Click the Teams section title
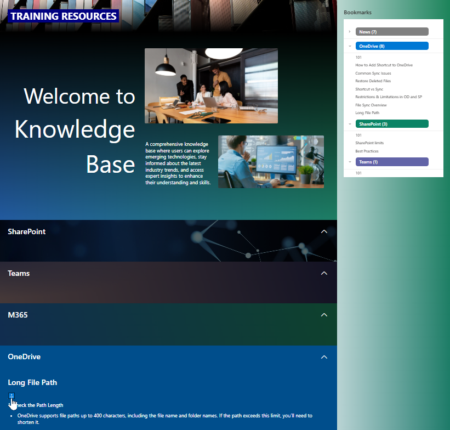The image size is (450, 430). (19, 273)
